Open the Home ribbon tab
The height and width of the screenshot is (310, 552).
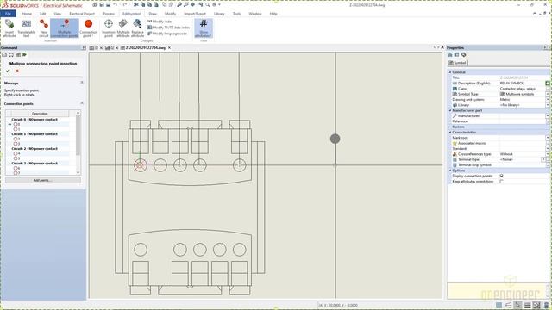[27, 14]
